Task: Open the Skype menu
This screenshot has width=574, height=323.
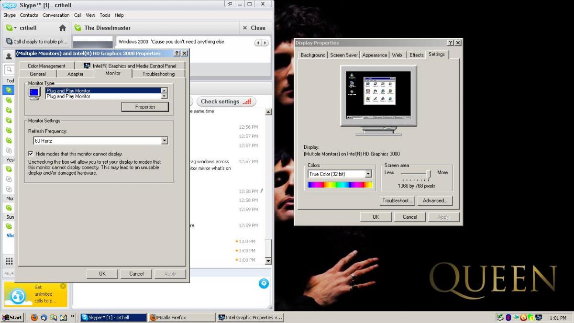Action: 10,15
